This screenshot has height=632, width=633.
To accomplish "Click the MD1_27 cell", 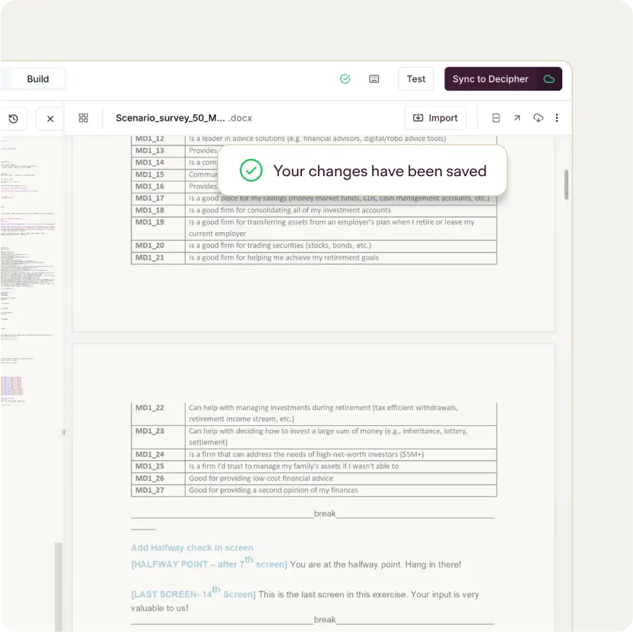I will point(158,490).
